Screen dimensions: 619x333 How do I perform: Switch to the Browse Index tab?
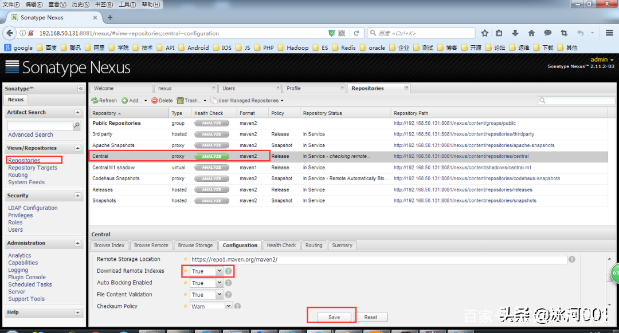[x=109, y=245]
